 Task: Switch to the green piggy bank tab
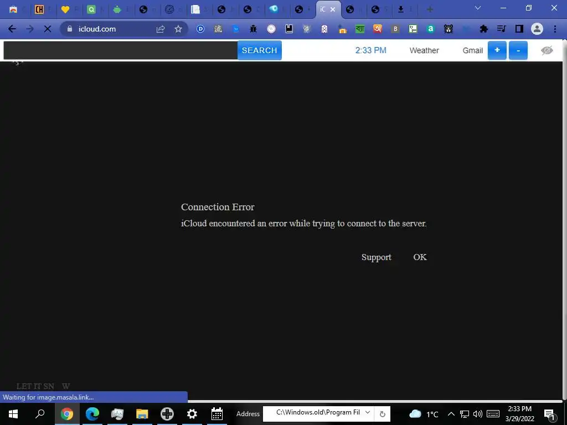pos(117,9)
